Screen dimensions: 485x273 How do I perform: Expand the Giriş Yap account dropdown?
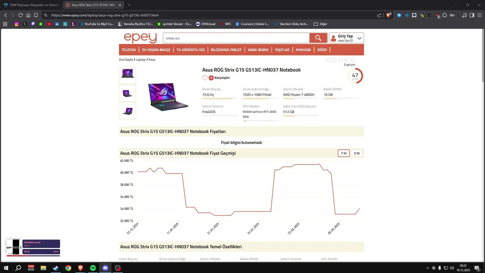[x=359, y=38]
